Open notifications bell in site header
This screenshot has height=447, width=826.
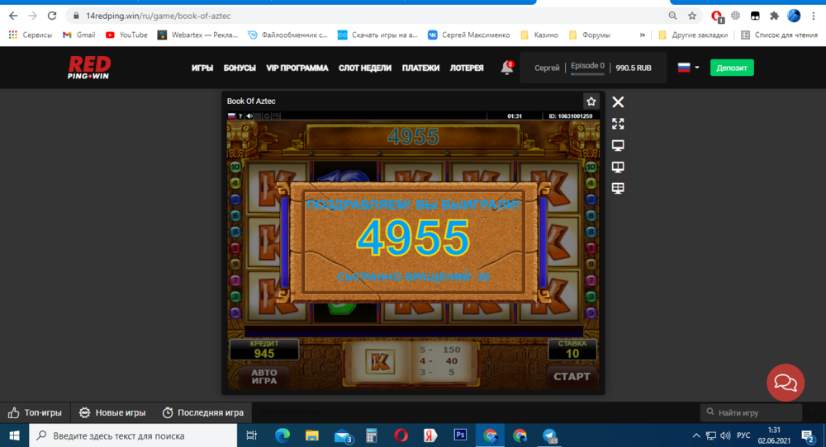506,68
